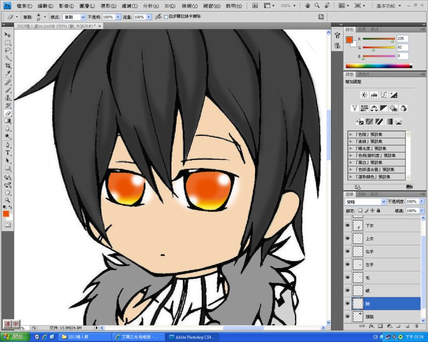
Task: Add a Vibrance adjustment
Action: tap(354, 108)
